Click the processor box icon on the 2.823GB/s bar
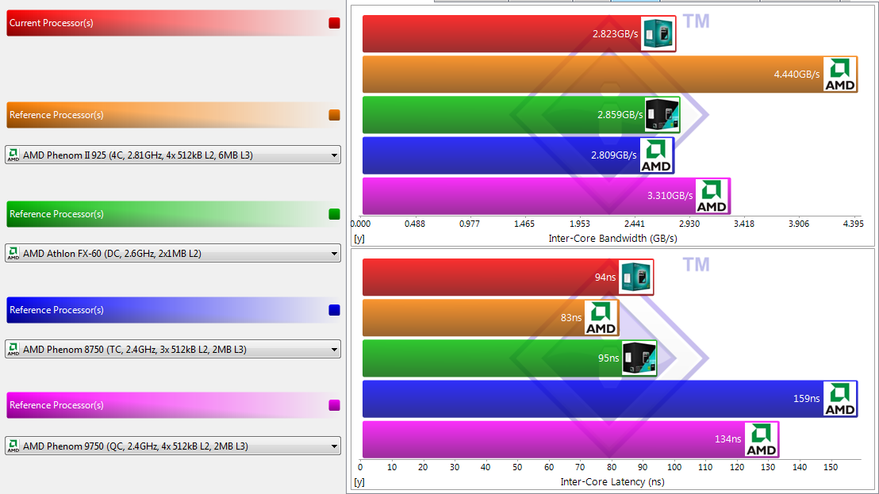The image size is (879, 494). click(658, 34)
